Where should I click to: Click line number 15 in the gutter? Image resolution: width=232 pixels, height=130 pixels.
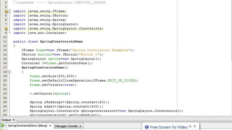click(5, 59)
